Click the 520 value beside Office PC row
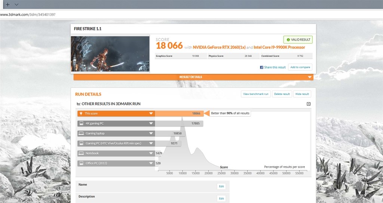 (158, 164)
